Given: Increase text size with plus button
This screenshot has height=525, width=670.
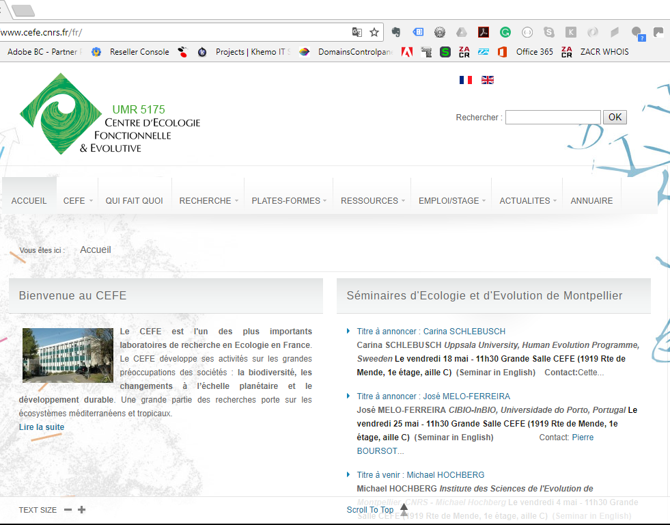Looking at the screenshot, I should point(81,509).
